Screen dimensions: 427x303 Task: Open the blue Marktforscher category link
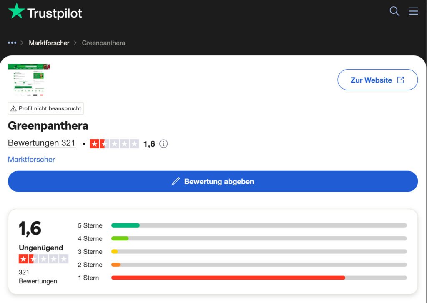[x=31, y=159]
